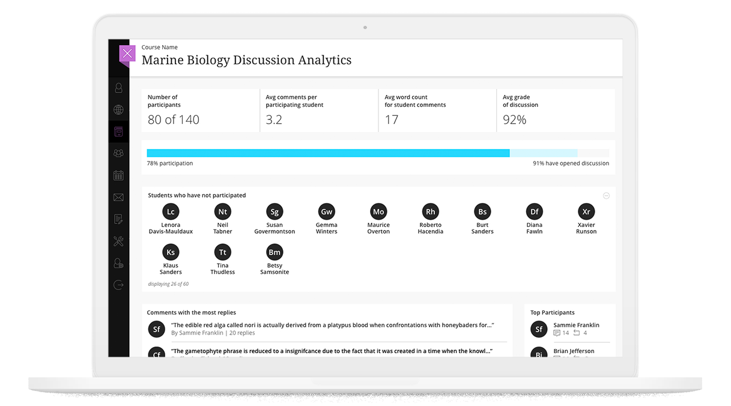This screenshot has width=731, height=406.
Task: Click the sign out arrow icon
Action: coord(118,285)
